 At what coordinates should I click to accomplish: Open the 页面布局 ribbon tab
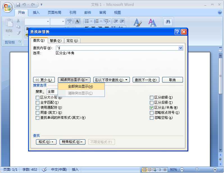tap(54, 13)
